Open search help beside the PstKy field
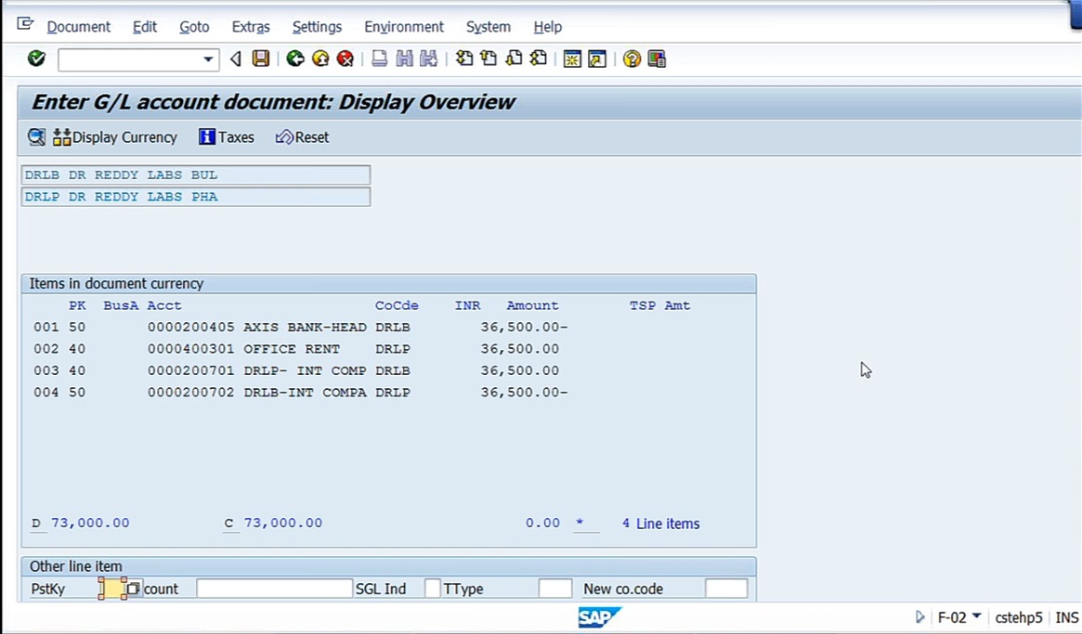The image size is (1082, 634). pos(133,589)
